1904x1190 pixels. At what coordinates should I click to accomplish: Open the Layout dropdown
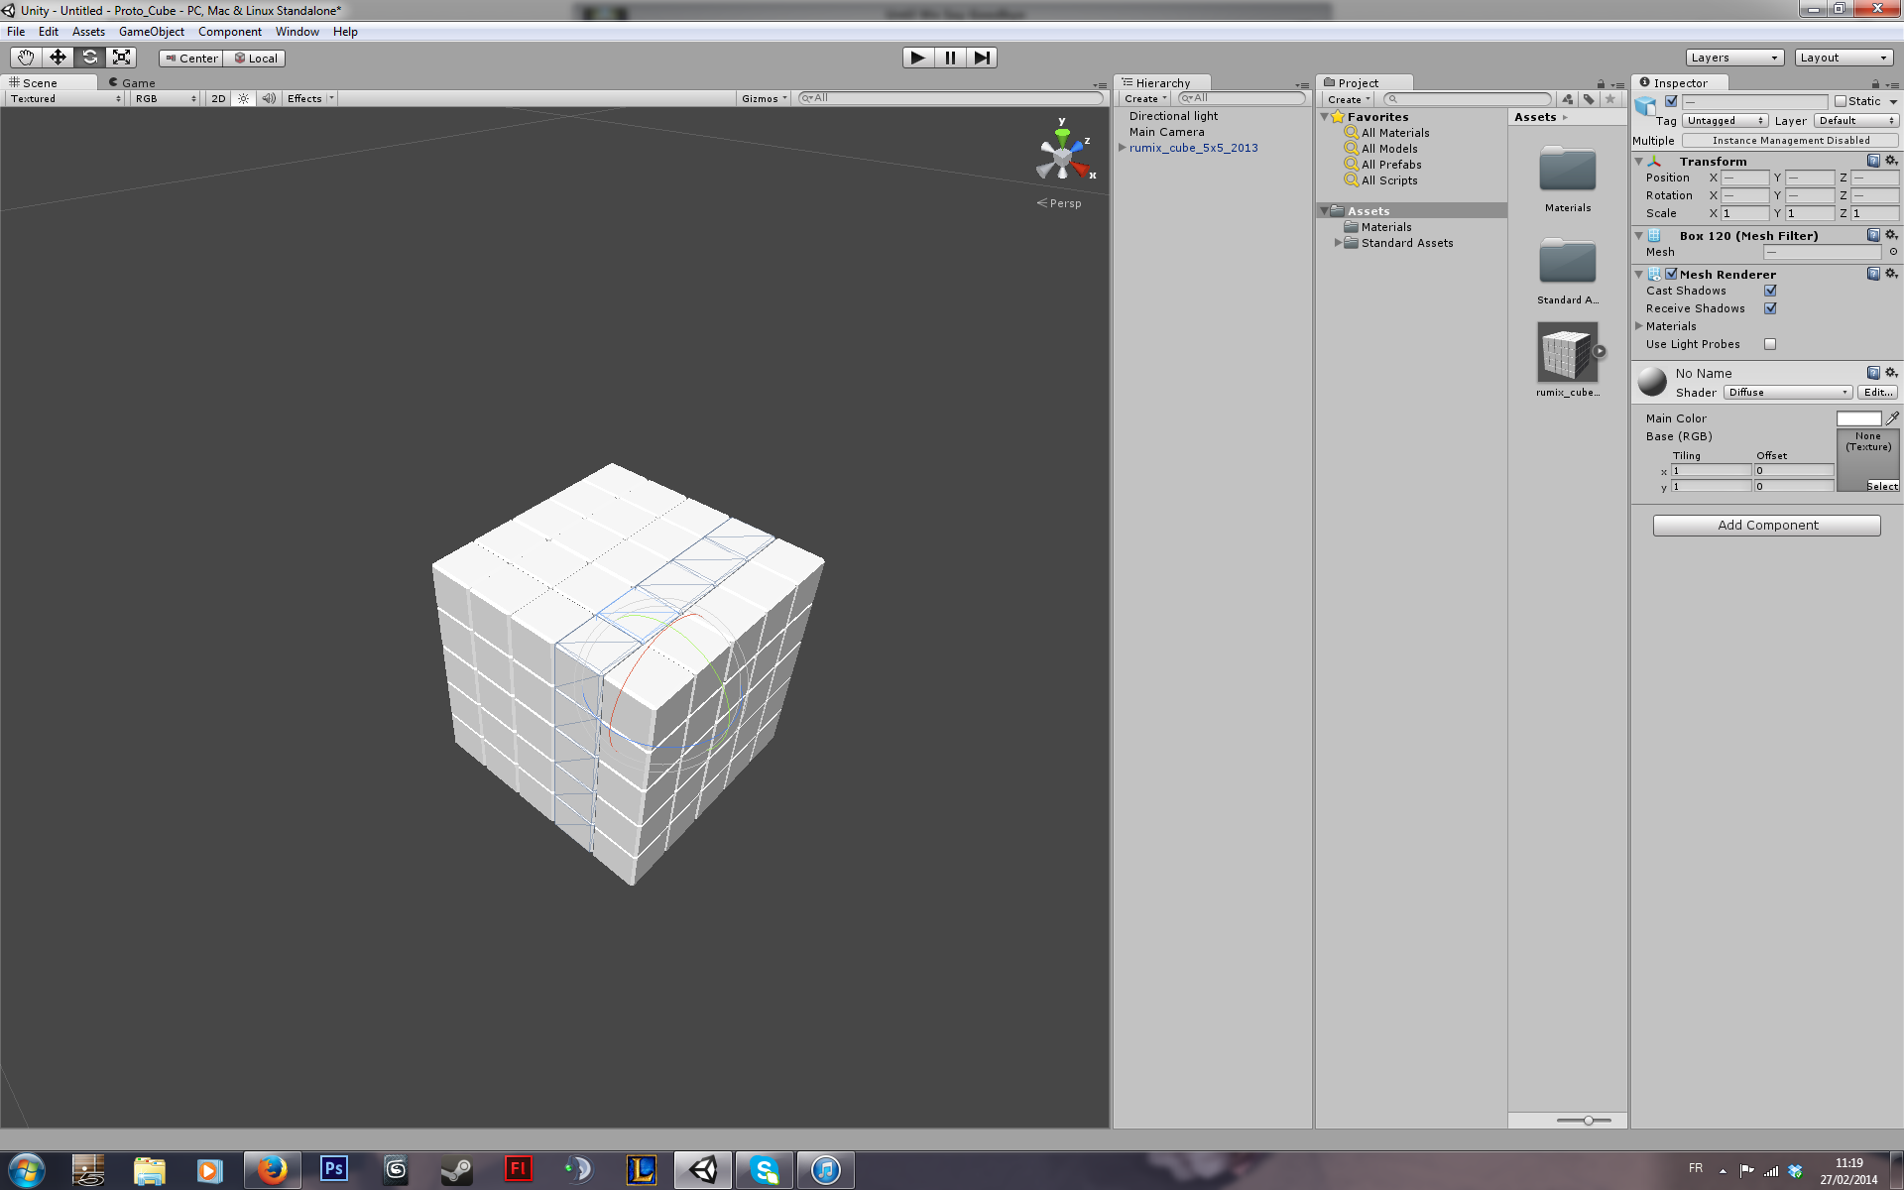[x=1844, y=58]
